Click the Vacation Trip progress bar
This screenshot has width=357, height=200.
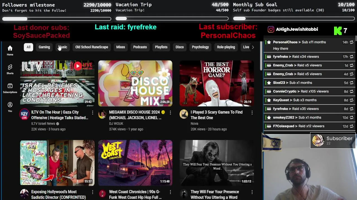coord(172,19)
